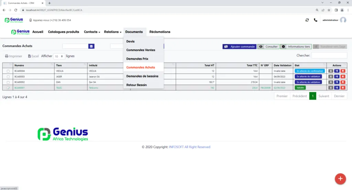Open Catalogues produits page
352x190 pixels.
[64, 32]
